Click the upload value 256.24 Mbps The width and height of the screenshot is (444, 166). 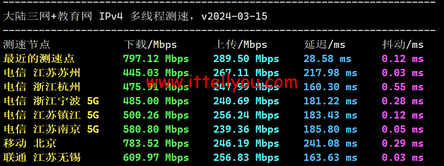pos(246,115)
